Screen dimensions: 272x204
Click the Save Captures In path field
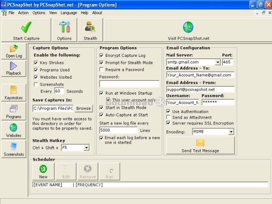coord(53,108)
